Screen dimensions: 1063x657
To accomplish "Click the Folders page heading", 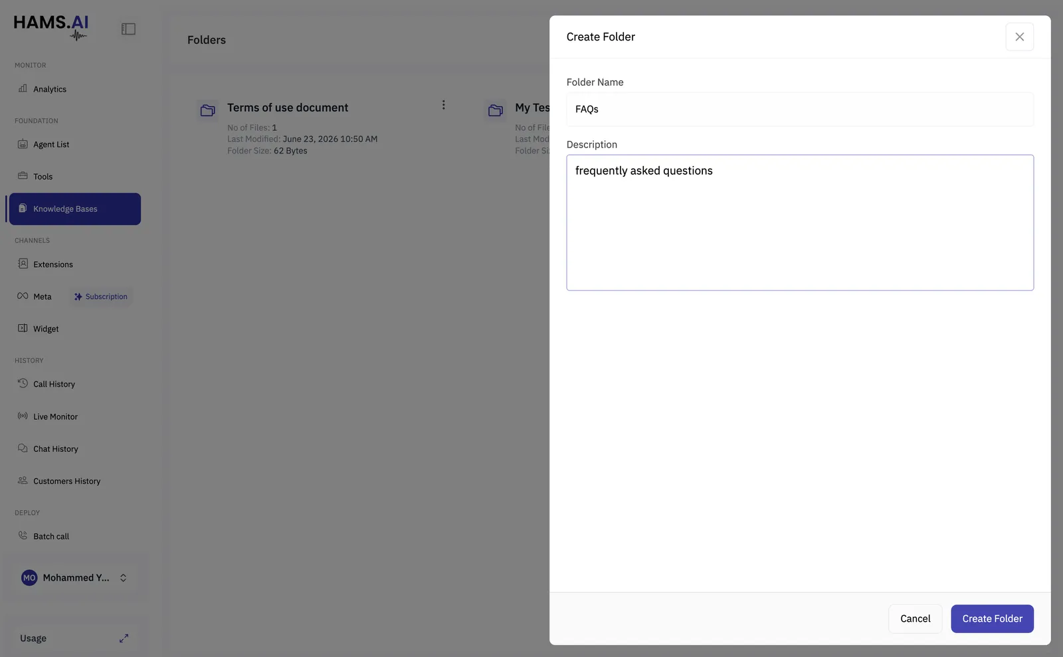I will (x=207, y=40).
